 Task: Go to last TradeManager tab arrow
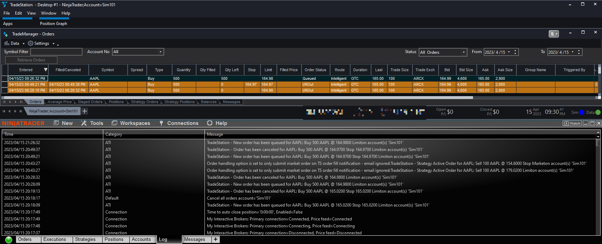(21, 102)
